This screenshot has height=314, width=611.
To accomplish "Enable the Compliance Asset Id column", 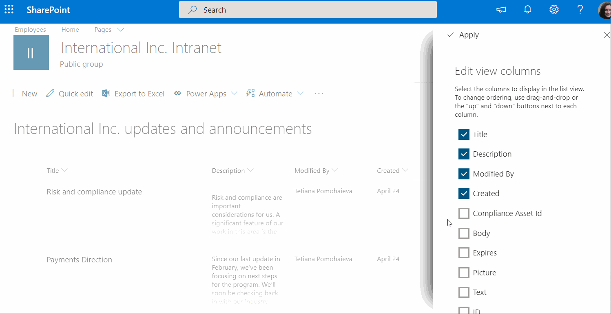I will 464,213.
